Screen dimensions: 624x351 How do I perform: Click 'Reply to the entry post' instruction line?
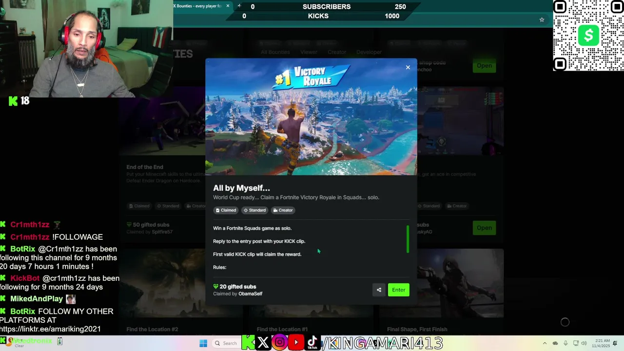point(259,241)
